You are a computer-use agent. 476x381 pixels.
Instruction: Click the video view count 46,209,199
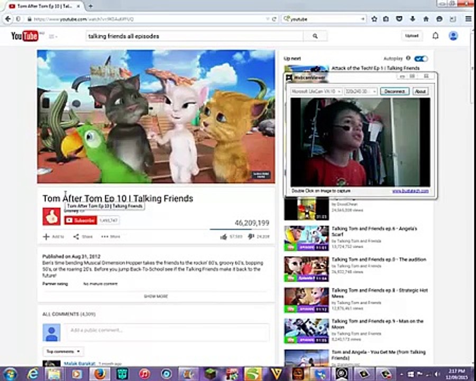coord(252,223)
